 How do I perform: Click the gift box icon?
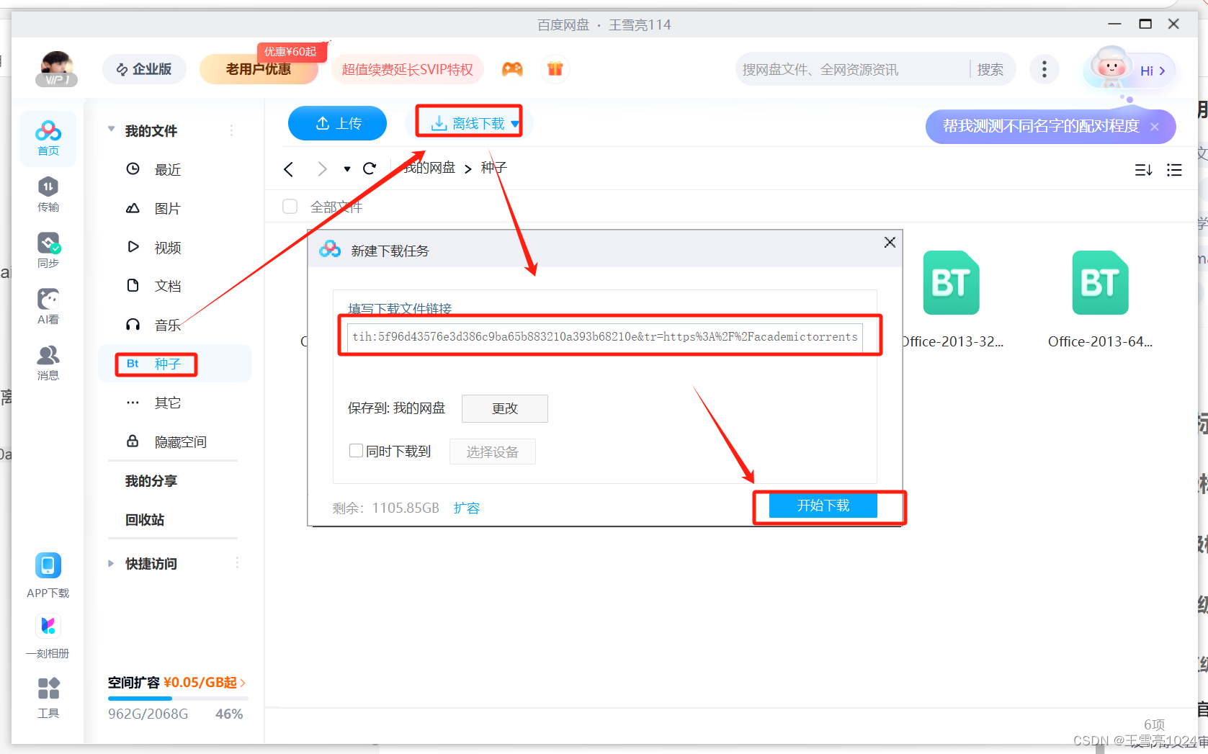[555, 69]
